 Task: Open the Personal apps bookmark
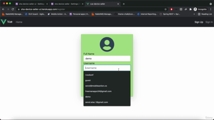tap(80, 14)
